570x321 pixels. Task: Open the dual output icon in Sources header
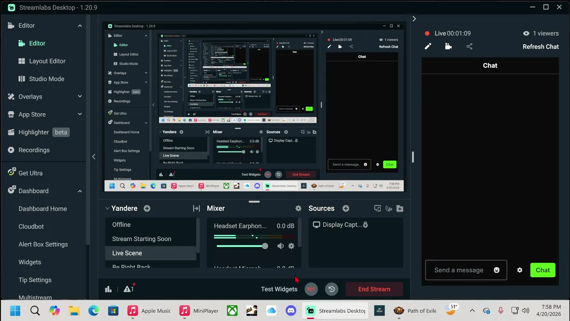378,208
